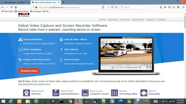The width and height of the screenshot is (186, 104).
Task: Open Homepage - Material bookmark
Action: point(40,11)
